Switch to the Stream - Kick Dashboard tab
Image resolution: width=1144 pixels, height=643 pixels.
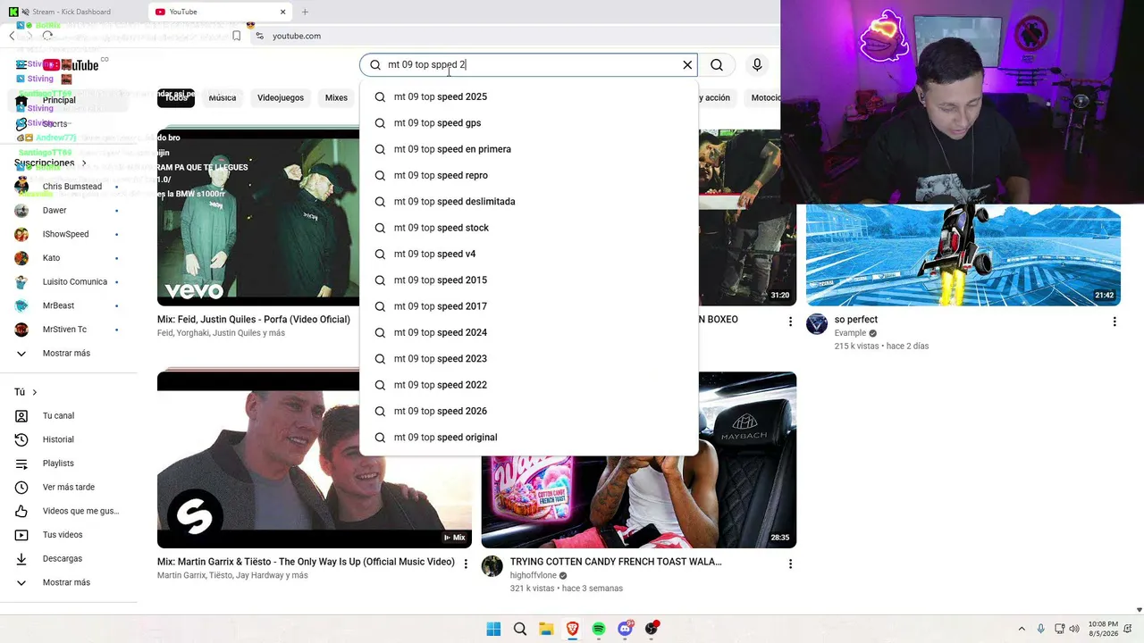pyautogui.click(x=71, y=12)
